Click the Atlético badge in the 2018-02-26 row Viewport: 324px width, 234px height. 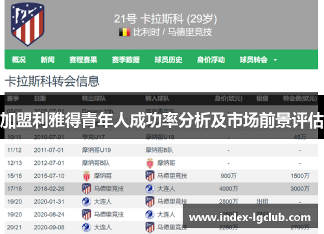[x=87, y=189]
